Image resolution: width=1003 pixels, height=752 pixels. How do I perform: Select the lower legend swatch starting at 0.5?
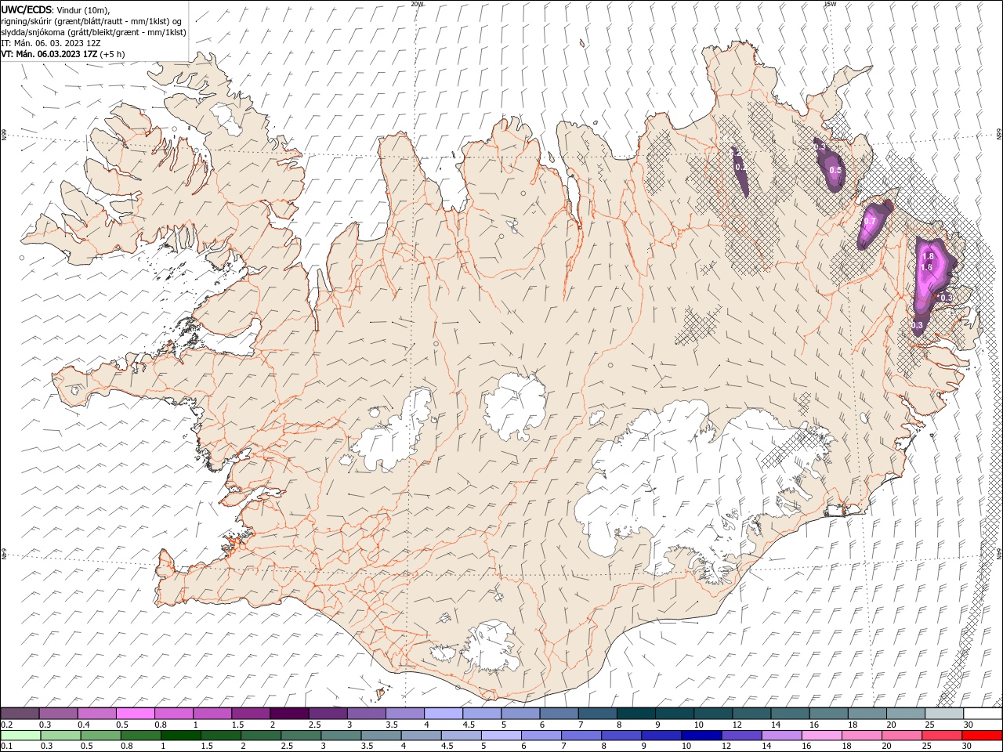tap(101, 736)
